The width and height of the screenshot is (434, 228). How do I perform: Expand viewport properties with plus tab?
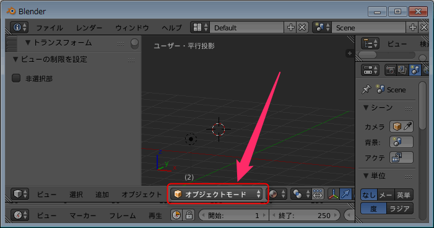[x=350, y=53]
